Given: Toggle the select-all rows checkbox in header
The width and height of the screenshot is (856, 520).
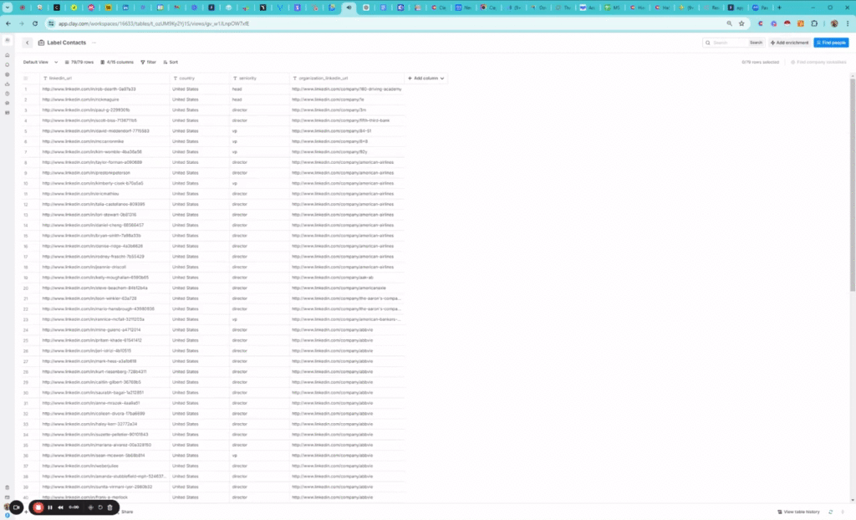Looking at the screenshot, I should pos(26,78).
